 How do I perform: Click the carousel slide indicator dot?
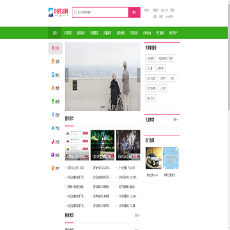coord(103,107)
